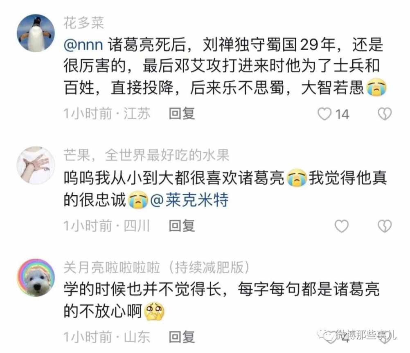Open the penguin avatar of 花多菜
410x353 pixels.
click(x=36, y=33)
